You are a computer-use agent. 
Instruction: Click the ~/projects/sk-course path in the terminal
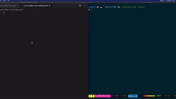click(133, 7)
